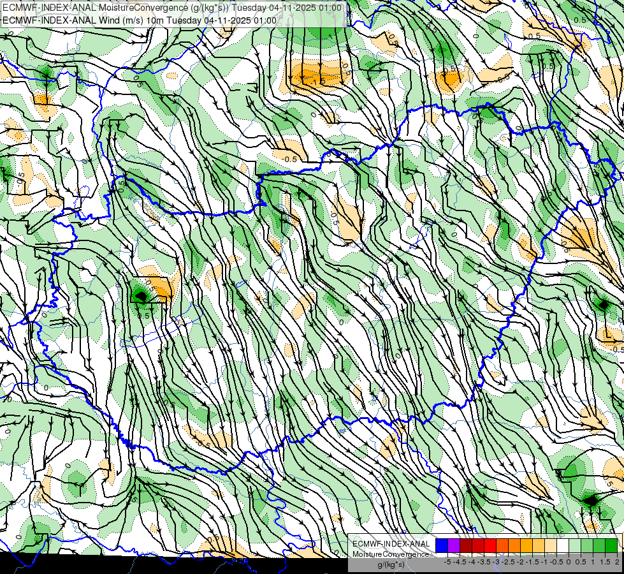Click the purple legend swatch
The width and height of the screenshot is (624, 574).
454,545
